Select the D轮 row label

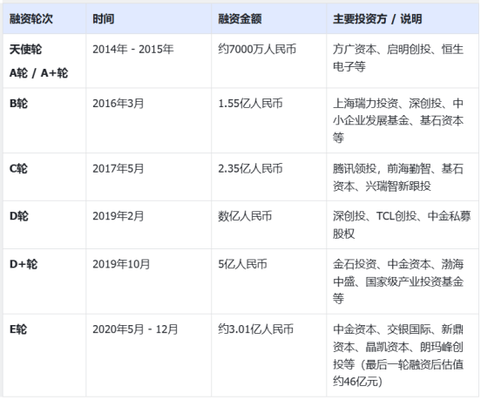(18, 216)
